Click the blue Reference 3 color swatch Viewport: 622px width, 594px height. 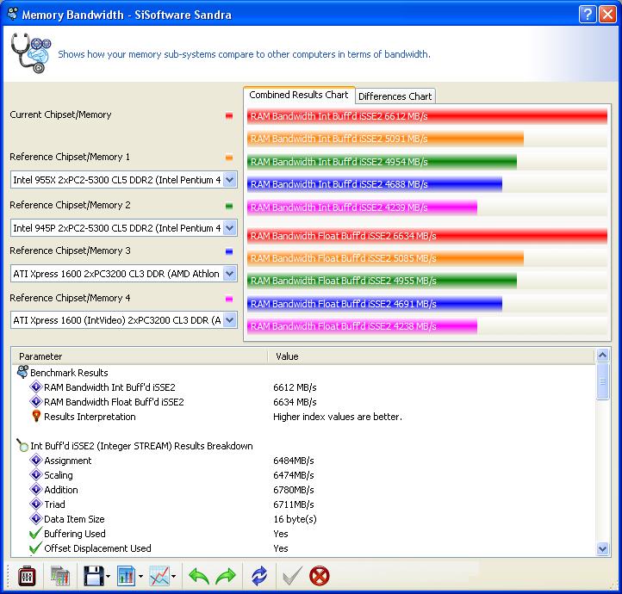click(229, 251)
